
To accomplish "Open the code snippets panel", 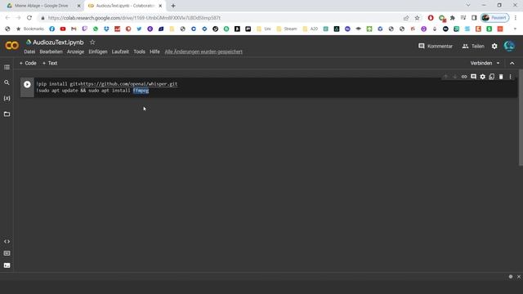I will (x=7, y=242).
